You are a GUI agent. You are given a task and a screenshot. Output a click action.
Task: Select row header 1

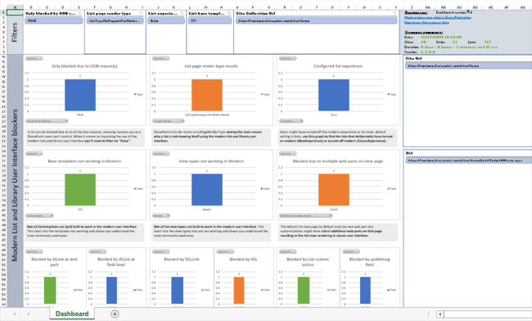(x=3, y=12)
